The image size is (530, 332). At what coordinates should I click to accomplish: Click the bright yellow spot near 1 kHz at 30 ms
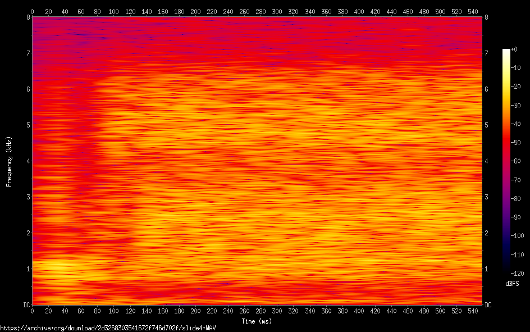pos(56,264)
